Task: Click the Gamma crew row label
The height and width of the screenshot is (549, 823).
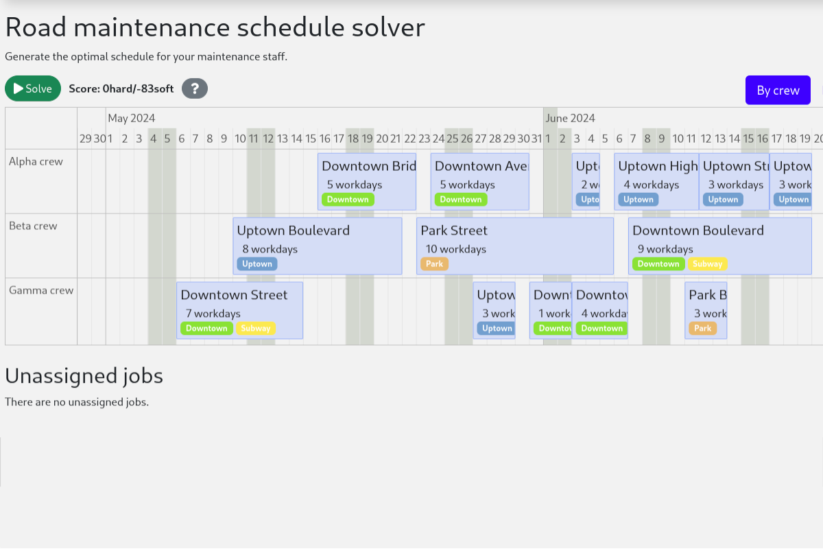Action: tap(41, 291)
